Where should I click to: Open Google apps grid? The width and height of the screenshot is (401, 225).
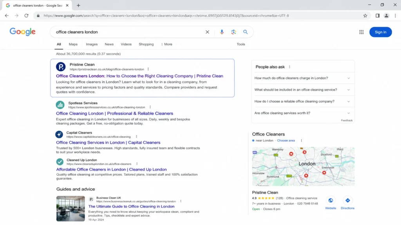click(361, 32)
